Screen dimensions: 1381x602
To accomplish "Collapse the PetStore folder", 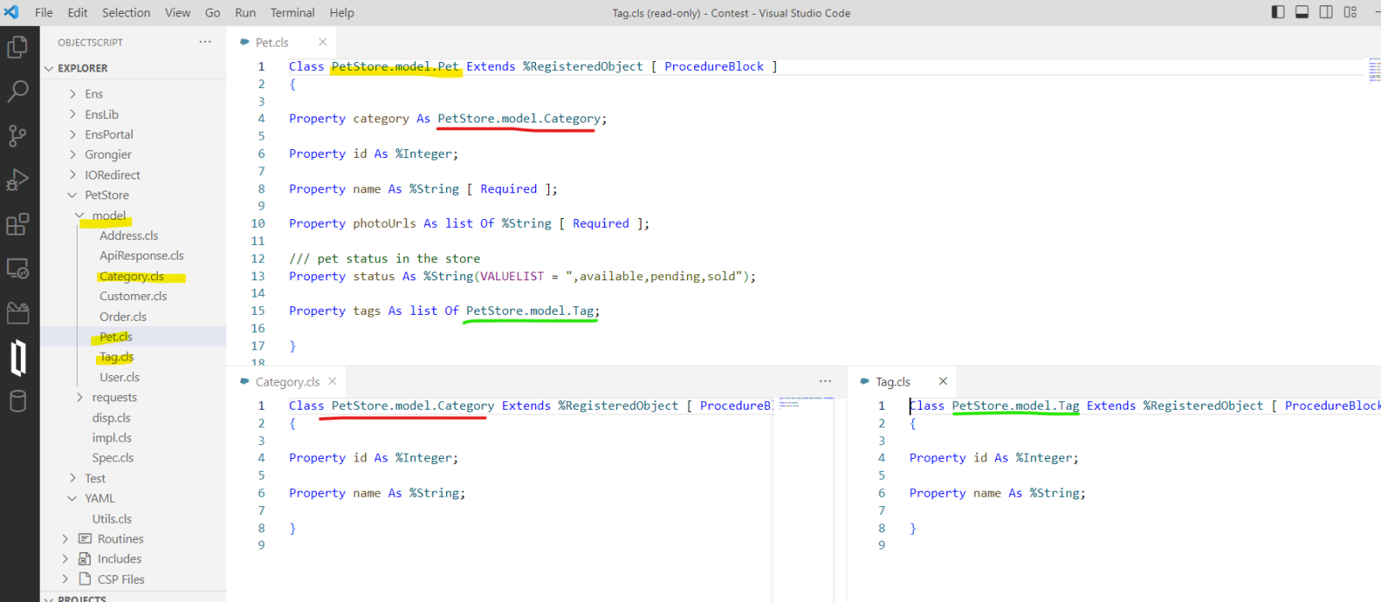I will pyautogui.click(x=73, y=195).
